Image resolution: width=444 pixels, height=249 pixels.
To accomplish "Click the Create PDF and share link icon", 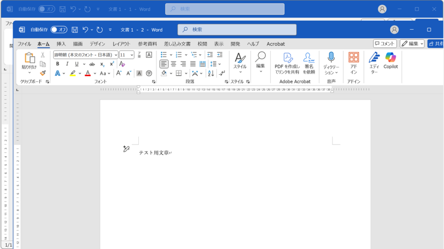I will (x=287, y=58).
